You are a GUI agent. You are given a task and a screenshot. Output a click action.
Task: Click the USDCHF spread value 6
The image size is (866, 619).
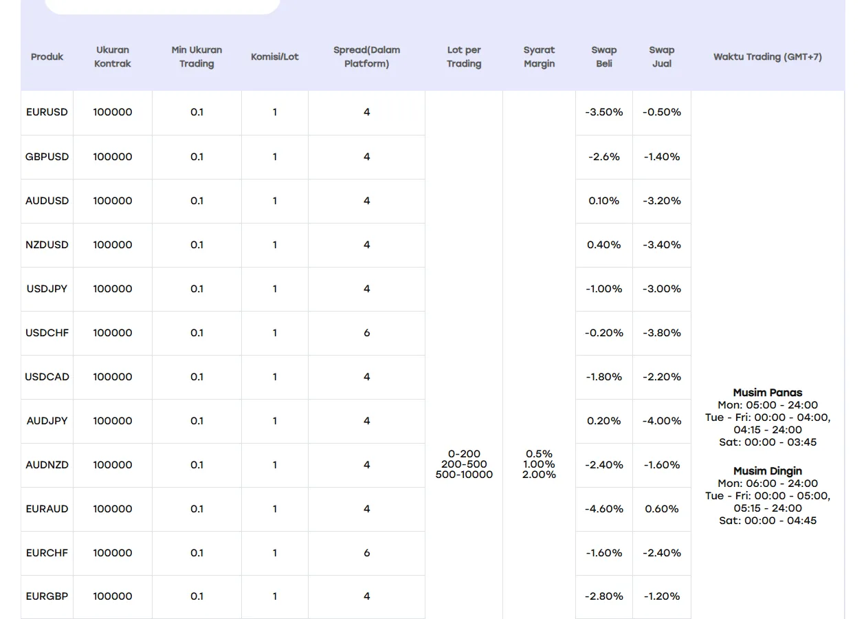[367, 333]
